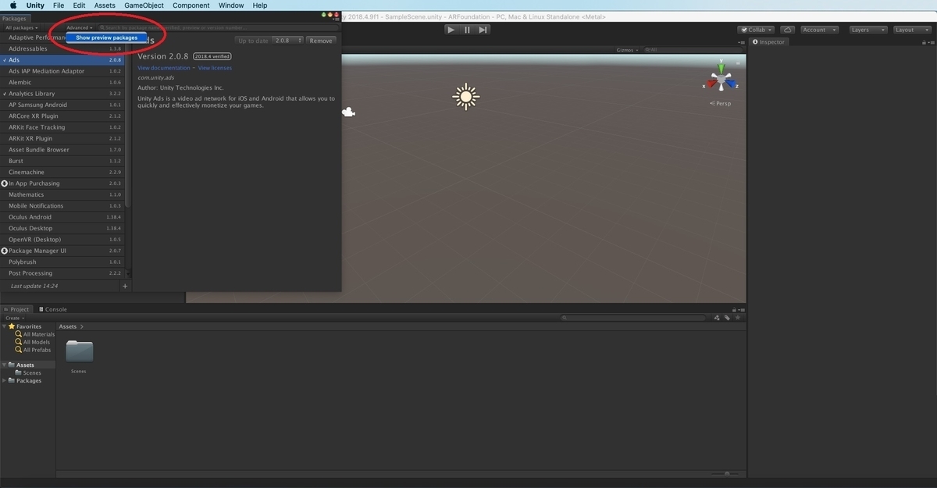Open the Gizmos dropdown in Scene view
This screenshot has width=937, height=488.
(627, 50)
